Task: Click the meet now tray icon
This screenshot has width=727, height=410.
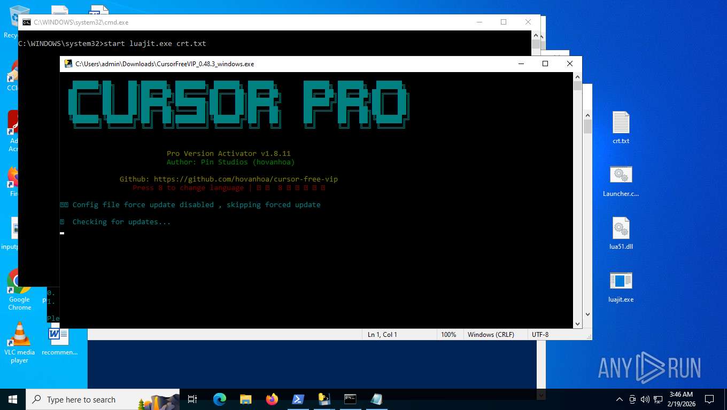Action: (x=632, y=399)
